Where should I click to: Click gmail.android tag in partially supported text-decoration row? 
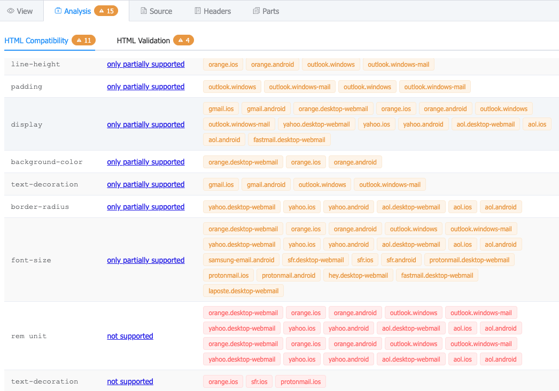(266, 185)
